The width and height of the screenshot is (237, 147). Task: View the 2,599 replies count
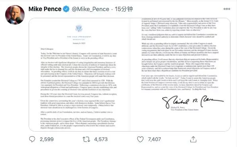click(x=47, y=139)
